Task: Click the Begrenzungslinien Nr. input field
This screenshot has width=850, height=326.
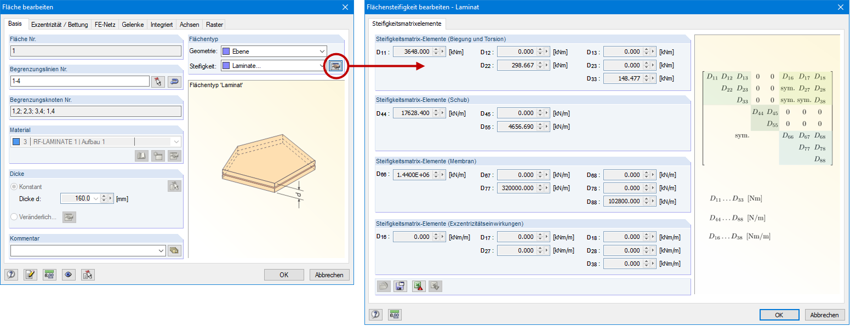Action: [80, 81]
